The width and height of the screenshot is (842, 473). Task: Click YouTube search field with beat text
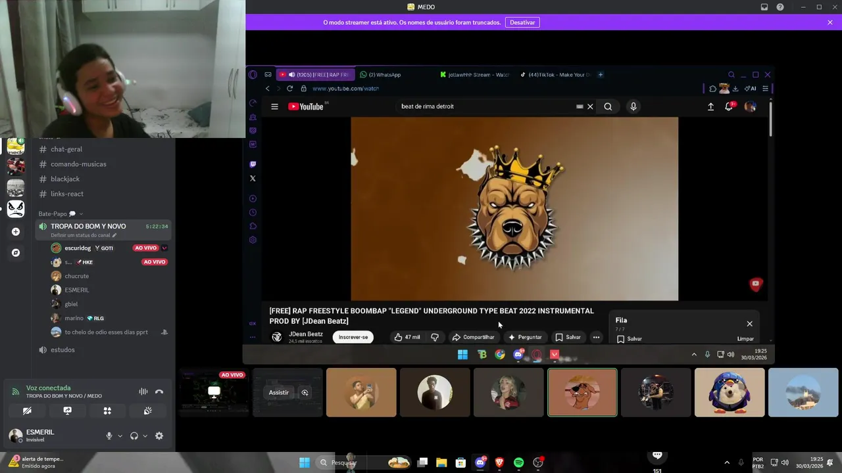tap(487, 106)
